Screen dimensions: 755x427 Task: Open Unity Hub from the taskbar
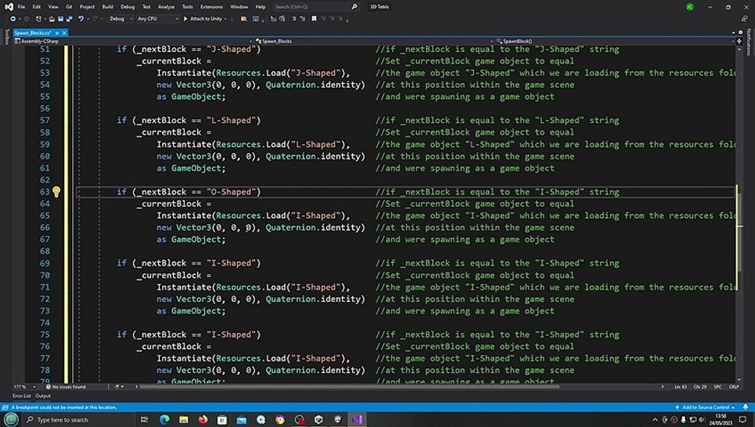[319, 419]
